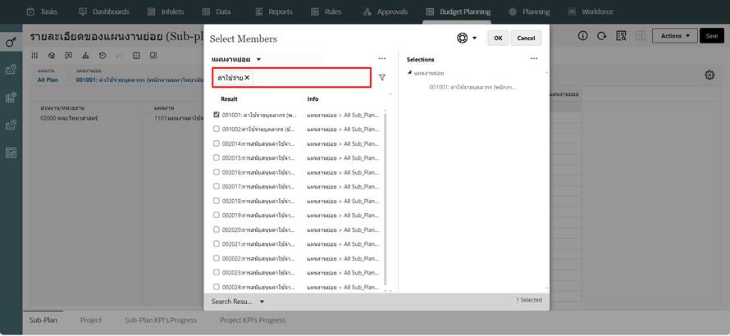Remove the ค่าใช้จ่าย search chip
The height and width of the screenshot is (336, 730).
[247, 78]
